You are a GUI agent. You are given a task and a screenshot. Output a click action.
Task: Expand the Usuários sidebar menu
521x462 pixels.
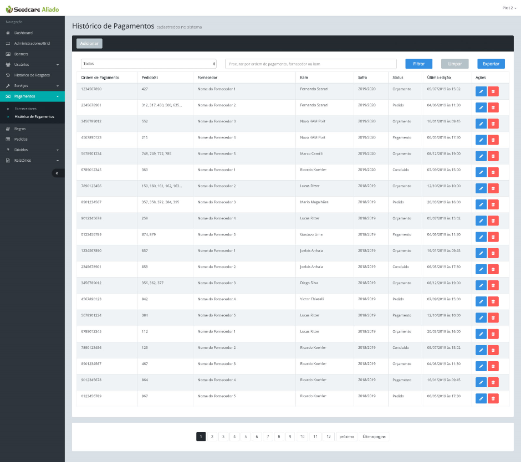coord(32,65)
